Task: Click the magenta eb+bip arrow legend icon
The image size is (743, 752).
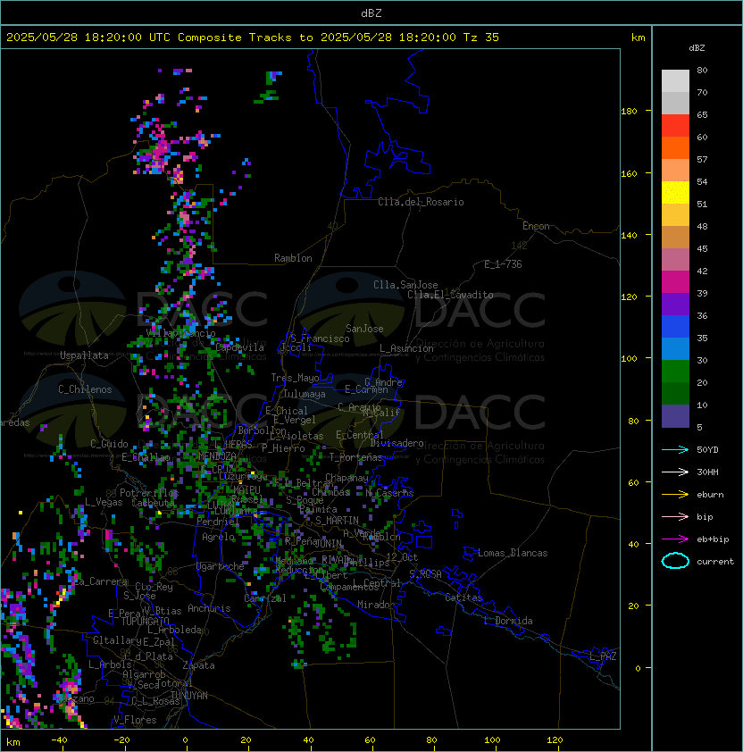Action: 675,539
